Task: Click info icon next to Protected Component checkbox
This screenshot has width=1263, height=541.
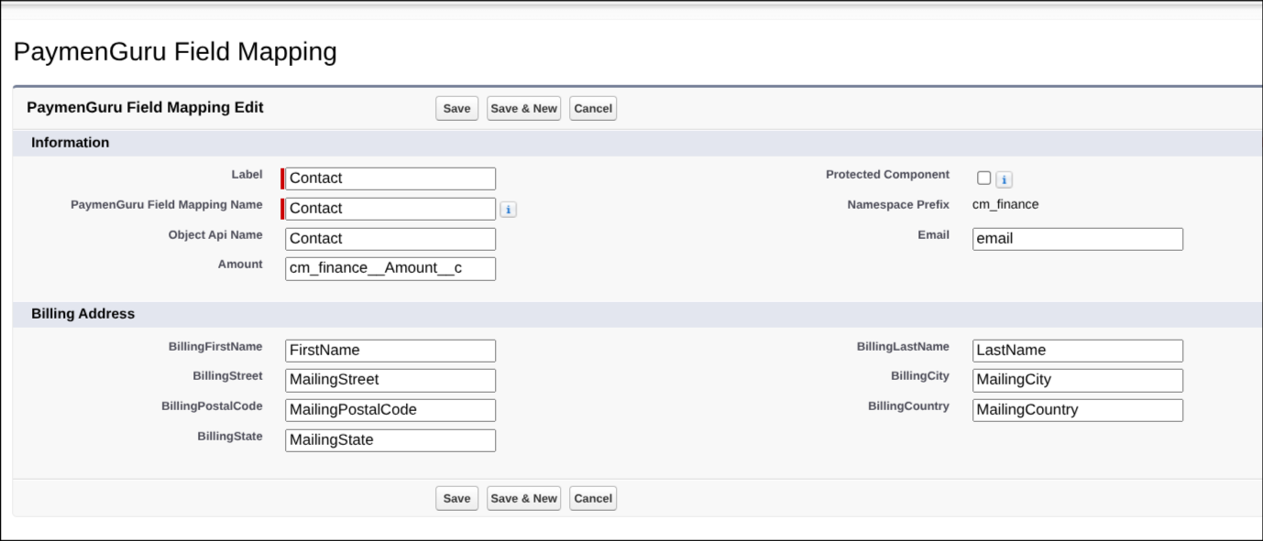Action: (1005, 179)
